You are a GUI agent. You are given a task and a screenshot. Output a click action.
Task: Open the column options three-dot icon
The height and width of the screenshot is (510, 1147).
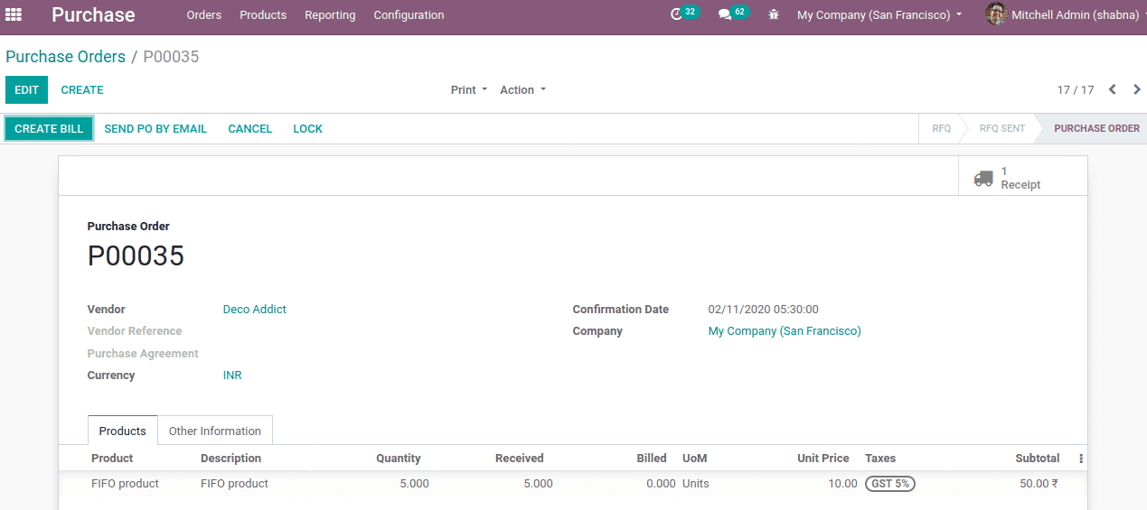click(x=1081, y=459)
